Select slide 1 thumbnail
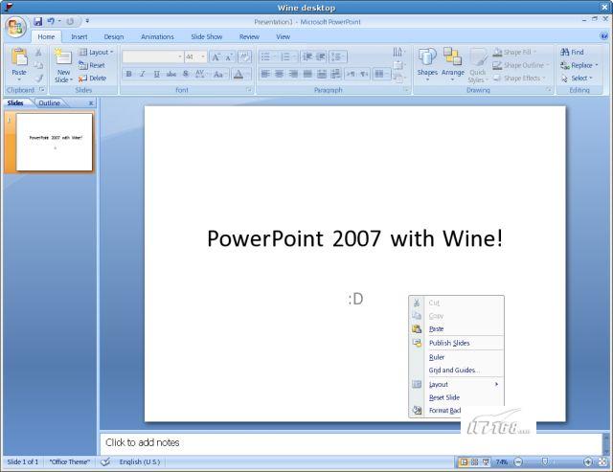This screenshot has height=472, width=613. coord(55,142)
